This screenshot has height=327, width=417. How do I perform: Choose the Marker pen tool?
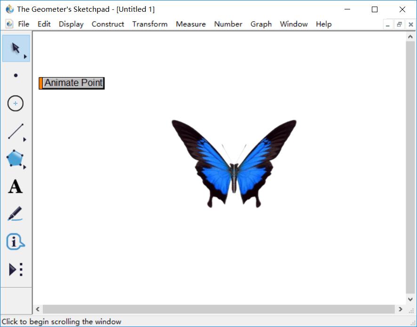coord(15,214)
